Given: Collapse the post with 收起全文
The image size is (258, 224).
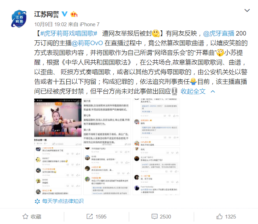Looking at the screenshot, I should (x=193, y=91).
